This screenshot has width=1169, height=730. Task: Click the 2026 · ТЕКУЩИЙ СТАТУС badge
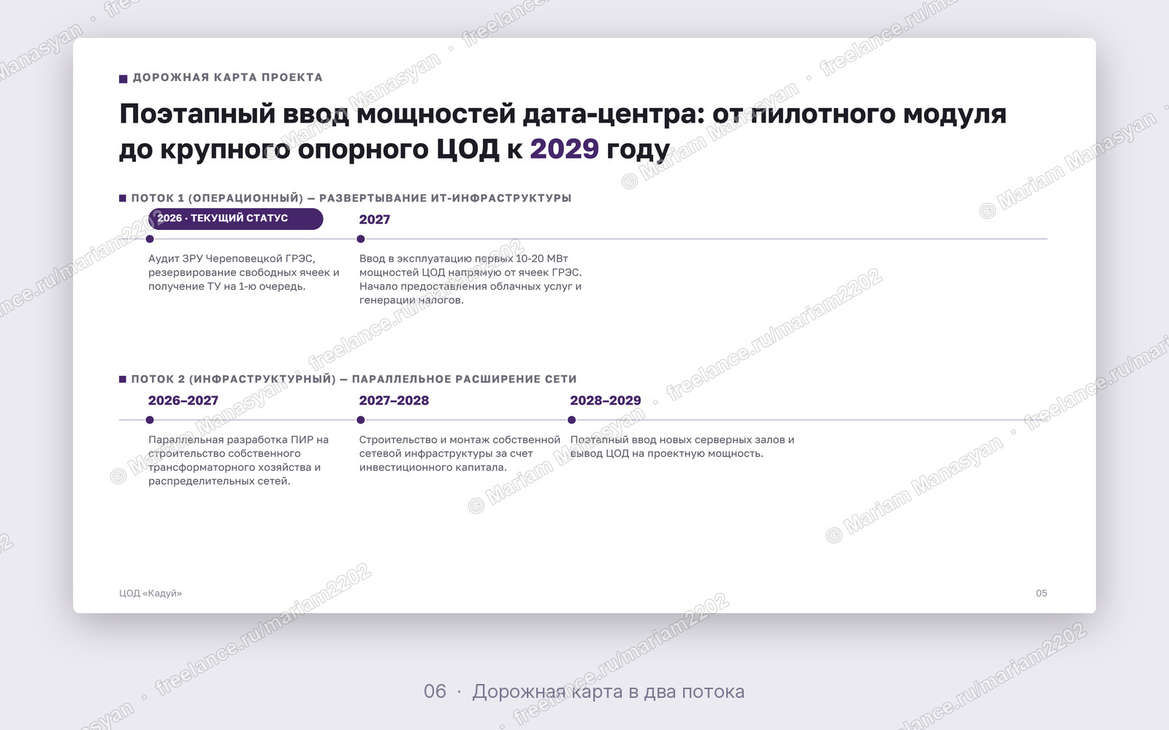tap(235, 218)
